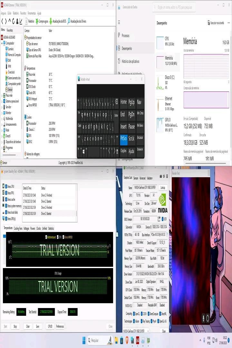This screenshot has height=348, width=232.
Task: Select Sumário in AIDA64 tree
Action: 10,49
